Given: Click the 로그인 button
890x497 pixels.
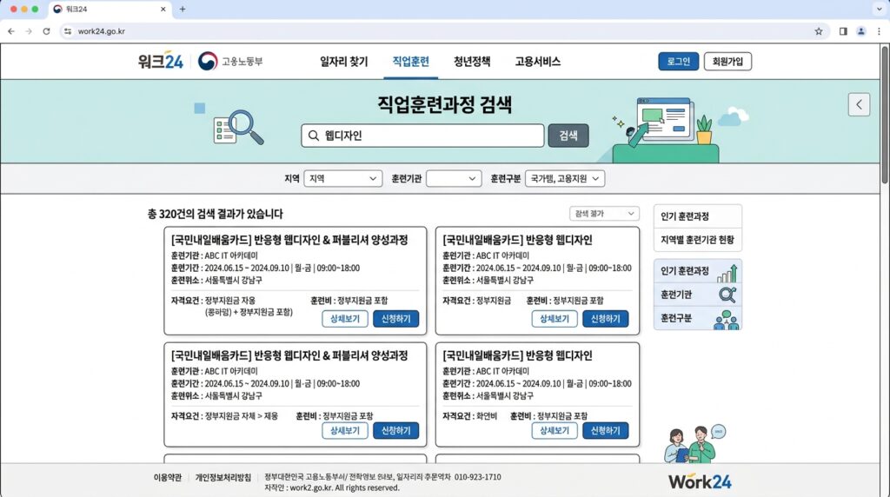Looking at the screenshot, I should [x=678, y=62].
